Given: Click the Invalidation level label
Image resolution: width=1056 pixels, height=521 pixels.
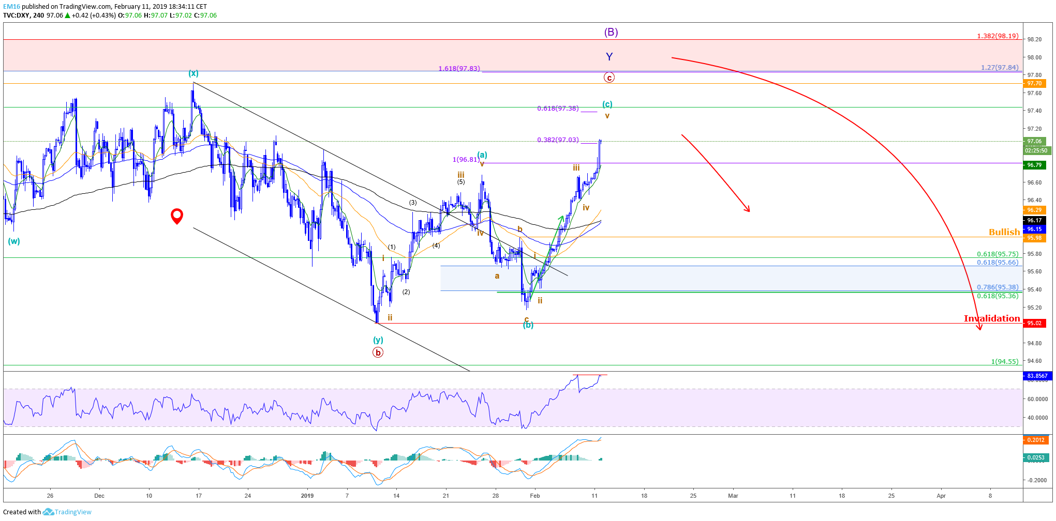Looking at the screenshot, I should tap(992, 318).
